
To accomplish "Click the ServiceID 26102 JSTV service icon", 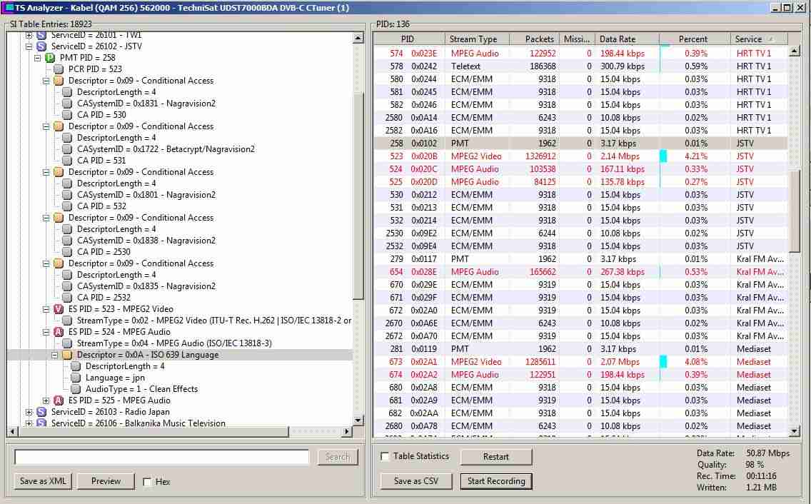I will point(41,46).
